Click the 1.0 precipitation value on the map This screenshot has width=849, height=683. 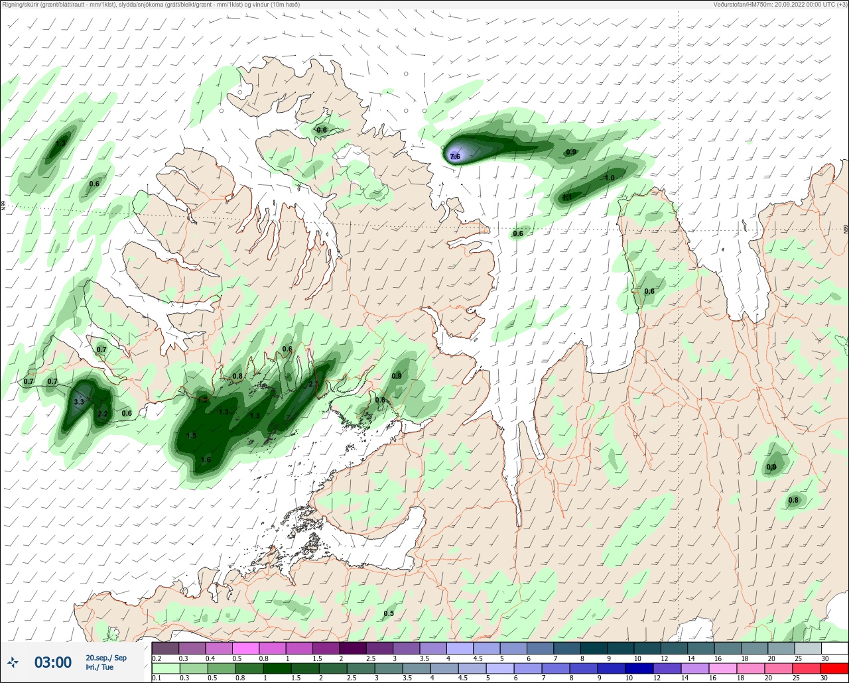(x=610, y=178)
